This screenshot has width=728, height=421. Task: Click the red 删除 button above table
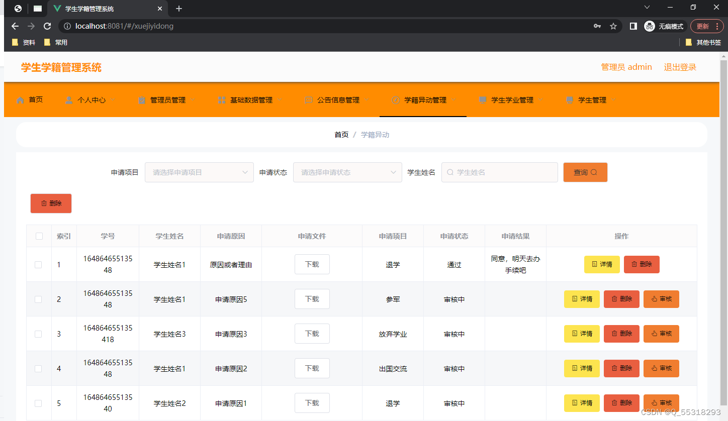click(x=51, y=203)
